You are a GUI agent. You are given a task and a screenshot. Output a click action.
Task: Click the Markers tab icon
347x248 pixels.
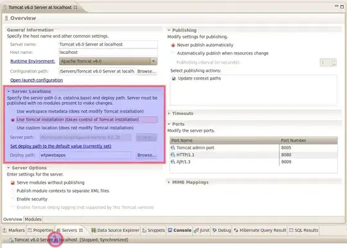pyautogui.click(x=5, y=230)
